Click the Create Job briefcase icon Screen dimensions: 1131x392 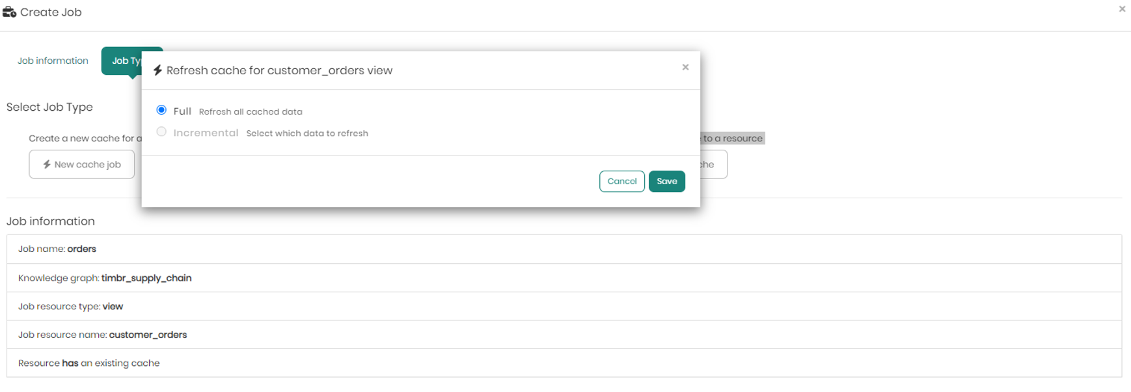pyautogui.click(x=9, y=12)
